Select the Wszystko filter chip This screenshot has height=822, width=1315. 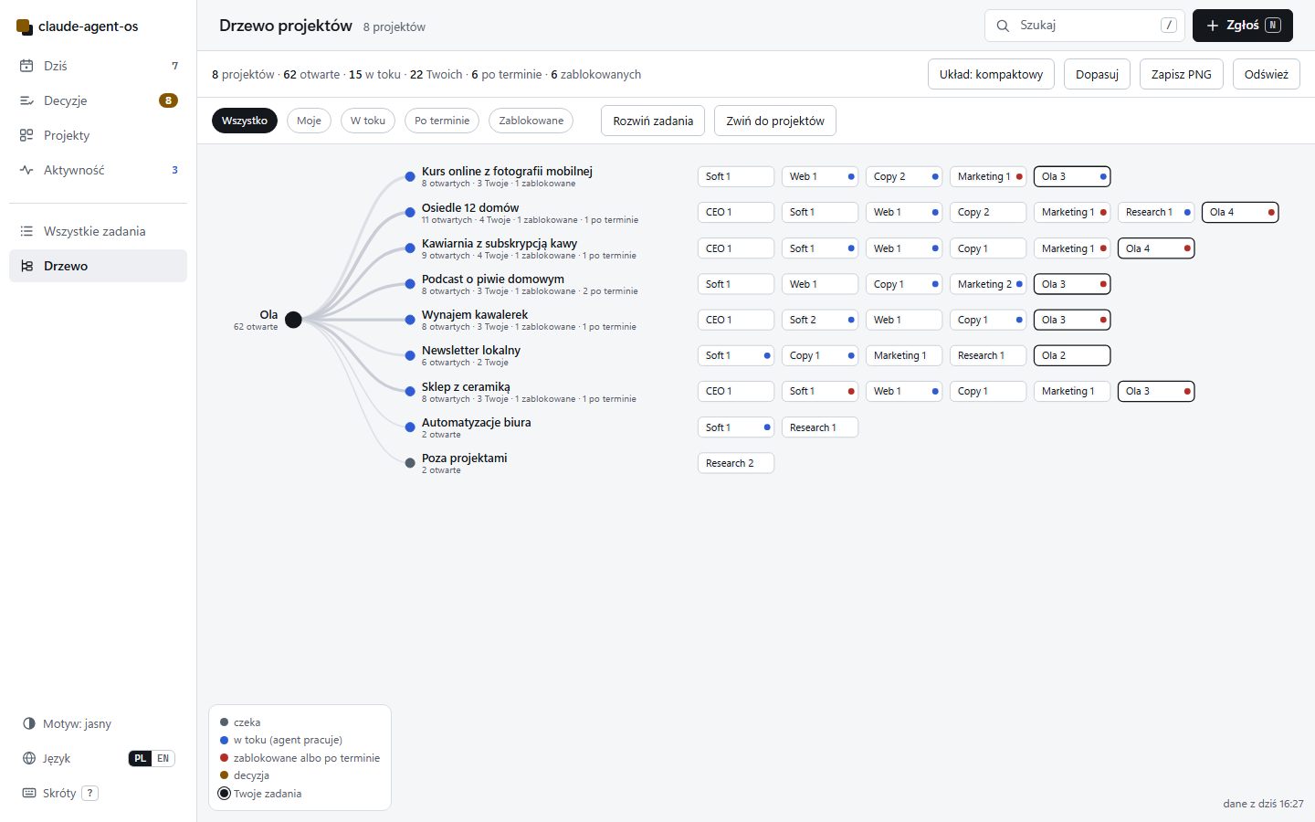[245, 121]
